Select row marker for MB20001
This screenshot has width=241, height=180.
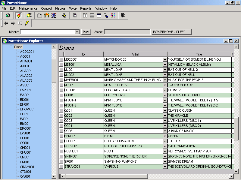[x=61, y=59]
